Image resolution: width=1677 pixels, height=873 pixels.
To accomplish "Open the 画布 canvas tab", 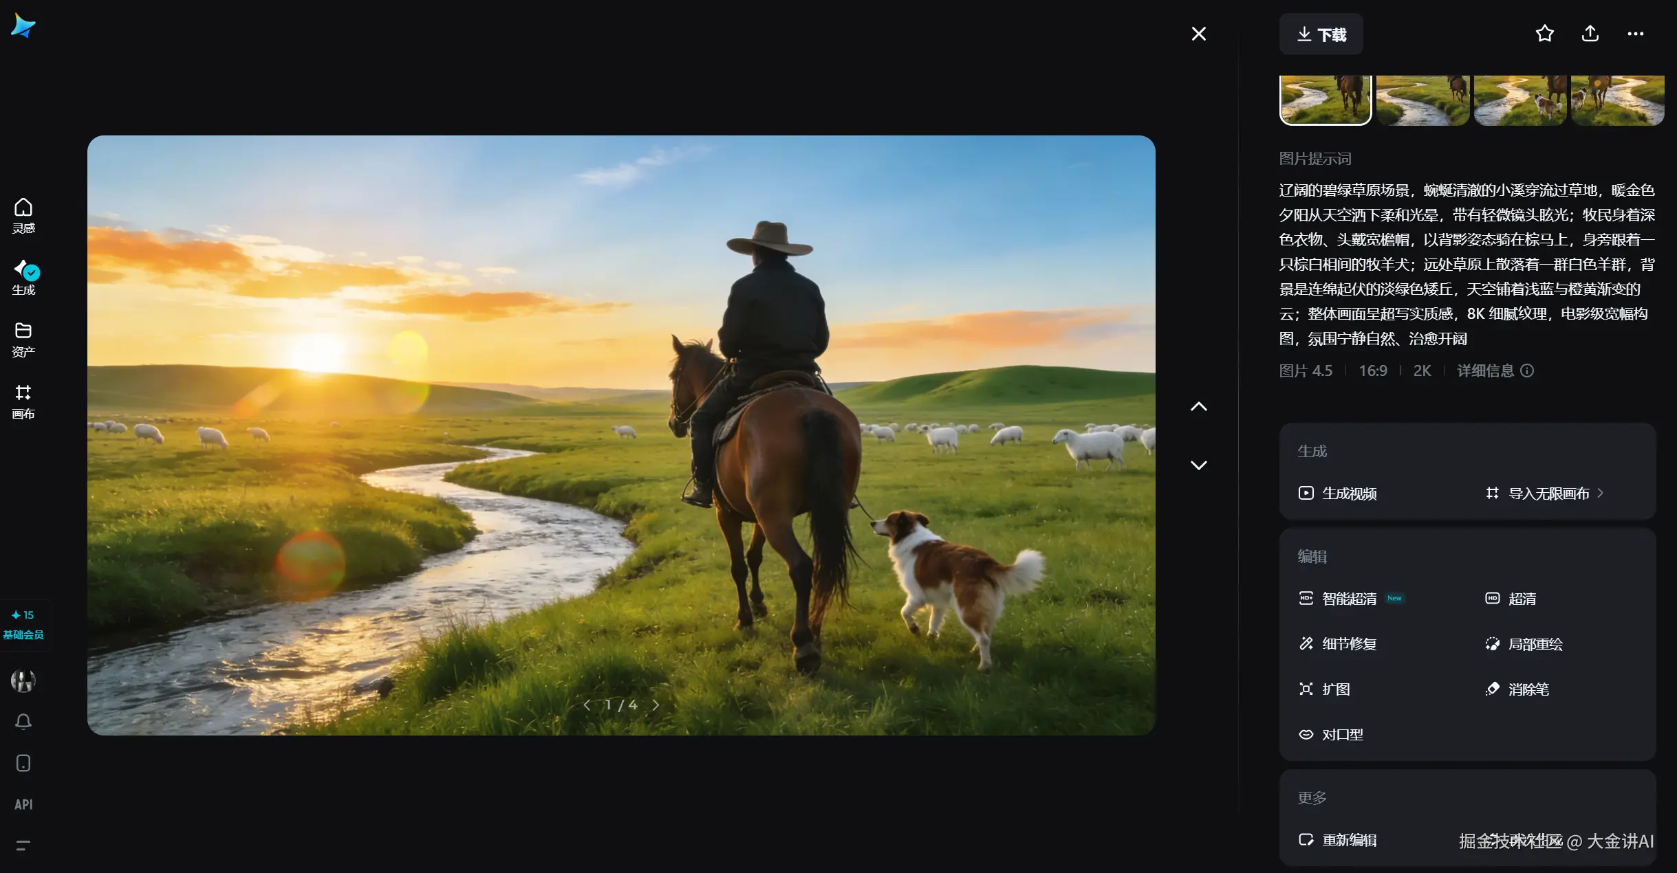I will (23, 401).
